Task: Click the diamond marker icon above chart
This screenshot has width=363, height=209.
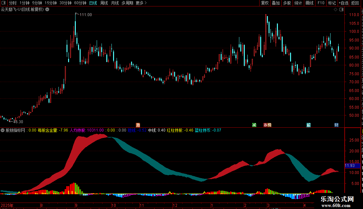Action: pos(335,10)
